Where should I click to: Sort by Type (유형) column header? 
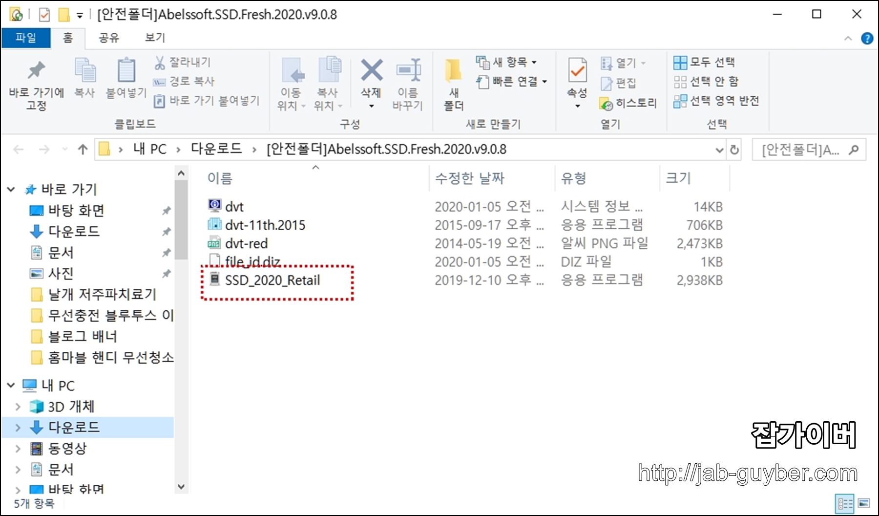[607, 178]
